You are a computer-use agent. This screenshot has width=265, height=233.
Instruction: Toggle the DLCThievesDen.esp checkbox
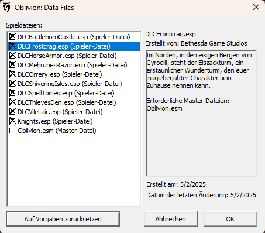point(12,102)
